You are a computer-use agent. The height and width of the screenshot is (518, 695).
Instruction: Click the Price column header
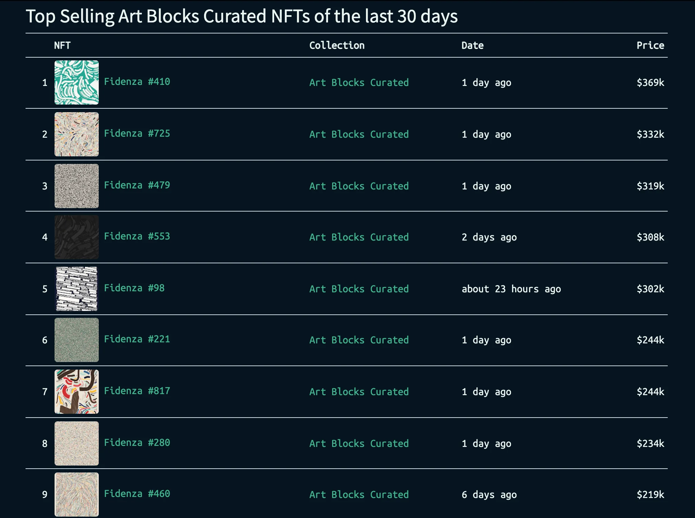pos(650,46)
